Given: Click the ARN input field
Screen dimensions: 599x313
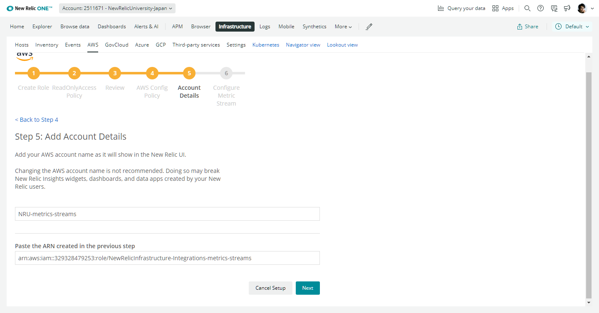Looking at the screenshot, I should coord(167,258).
